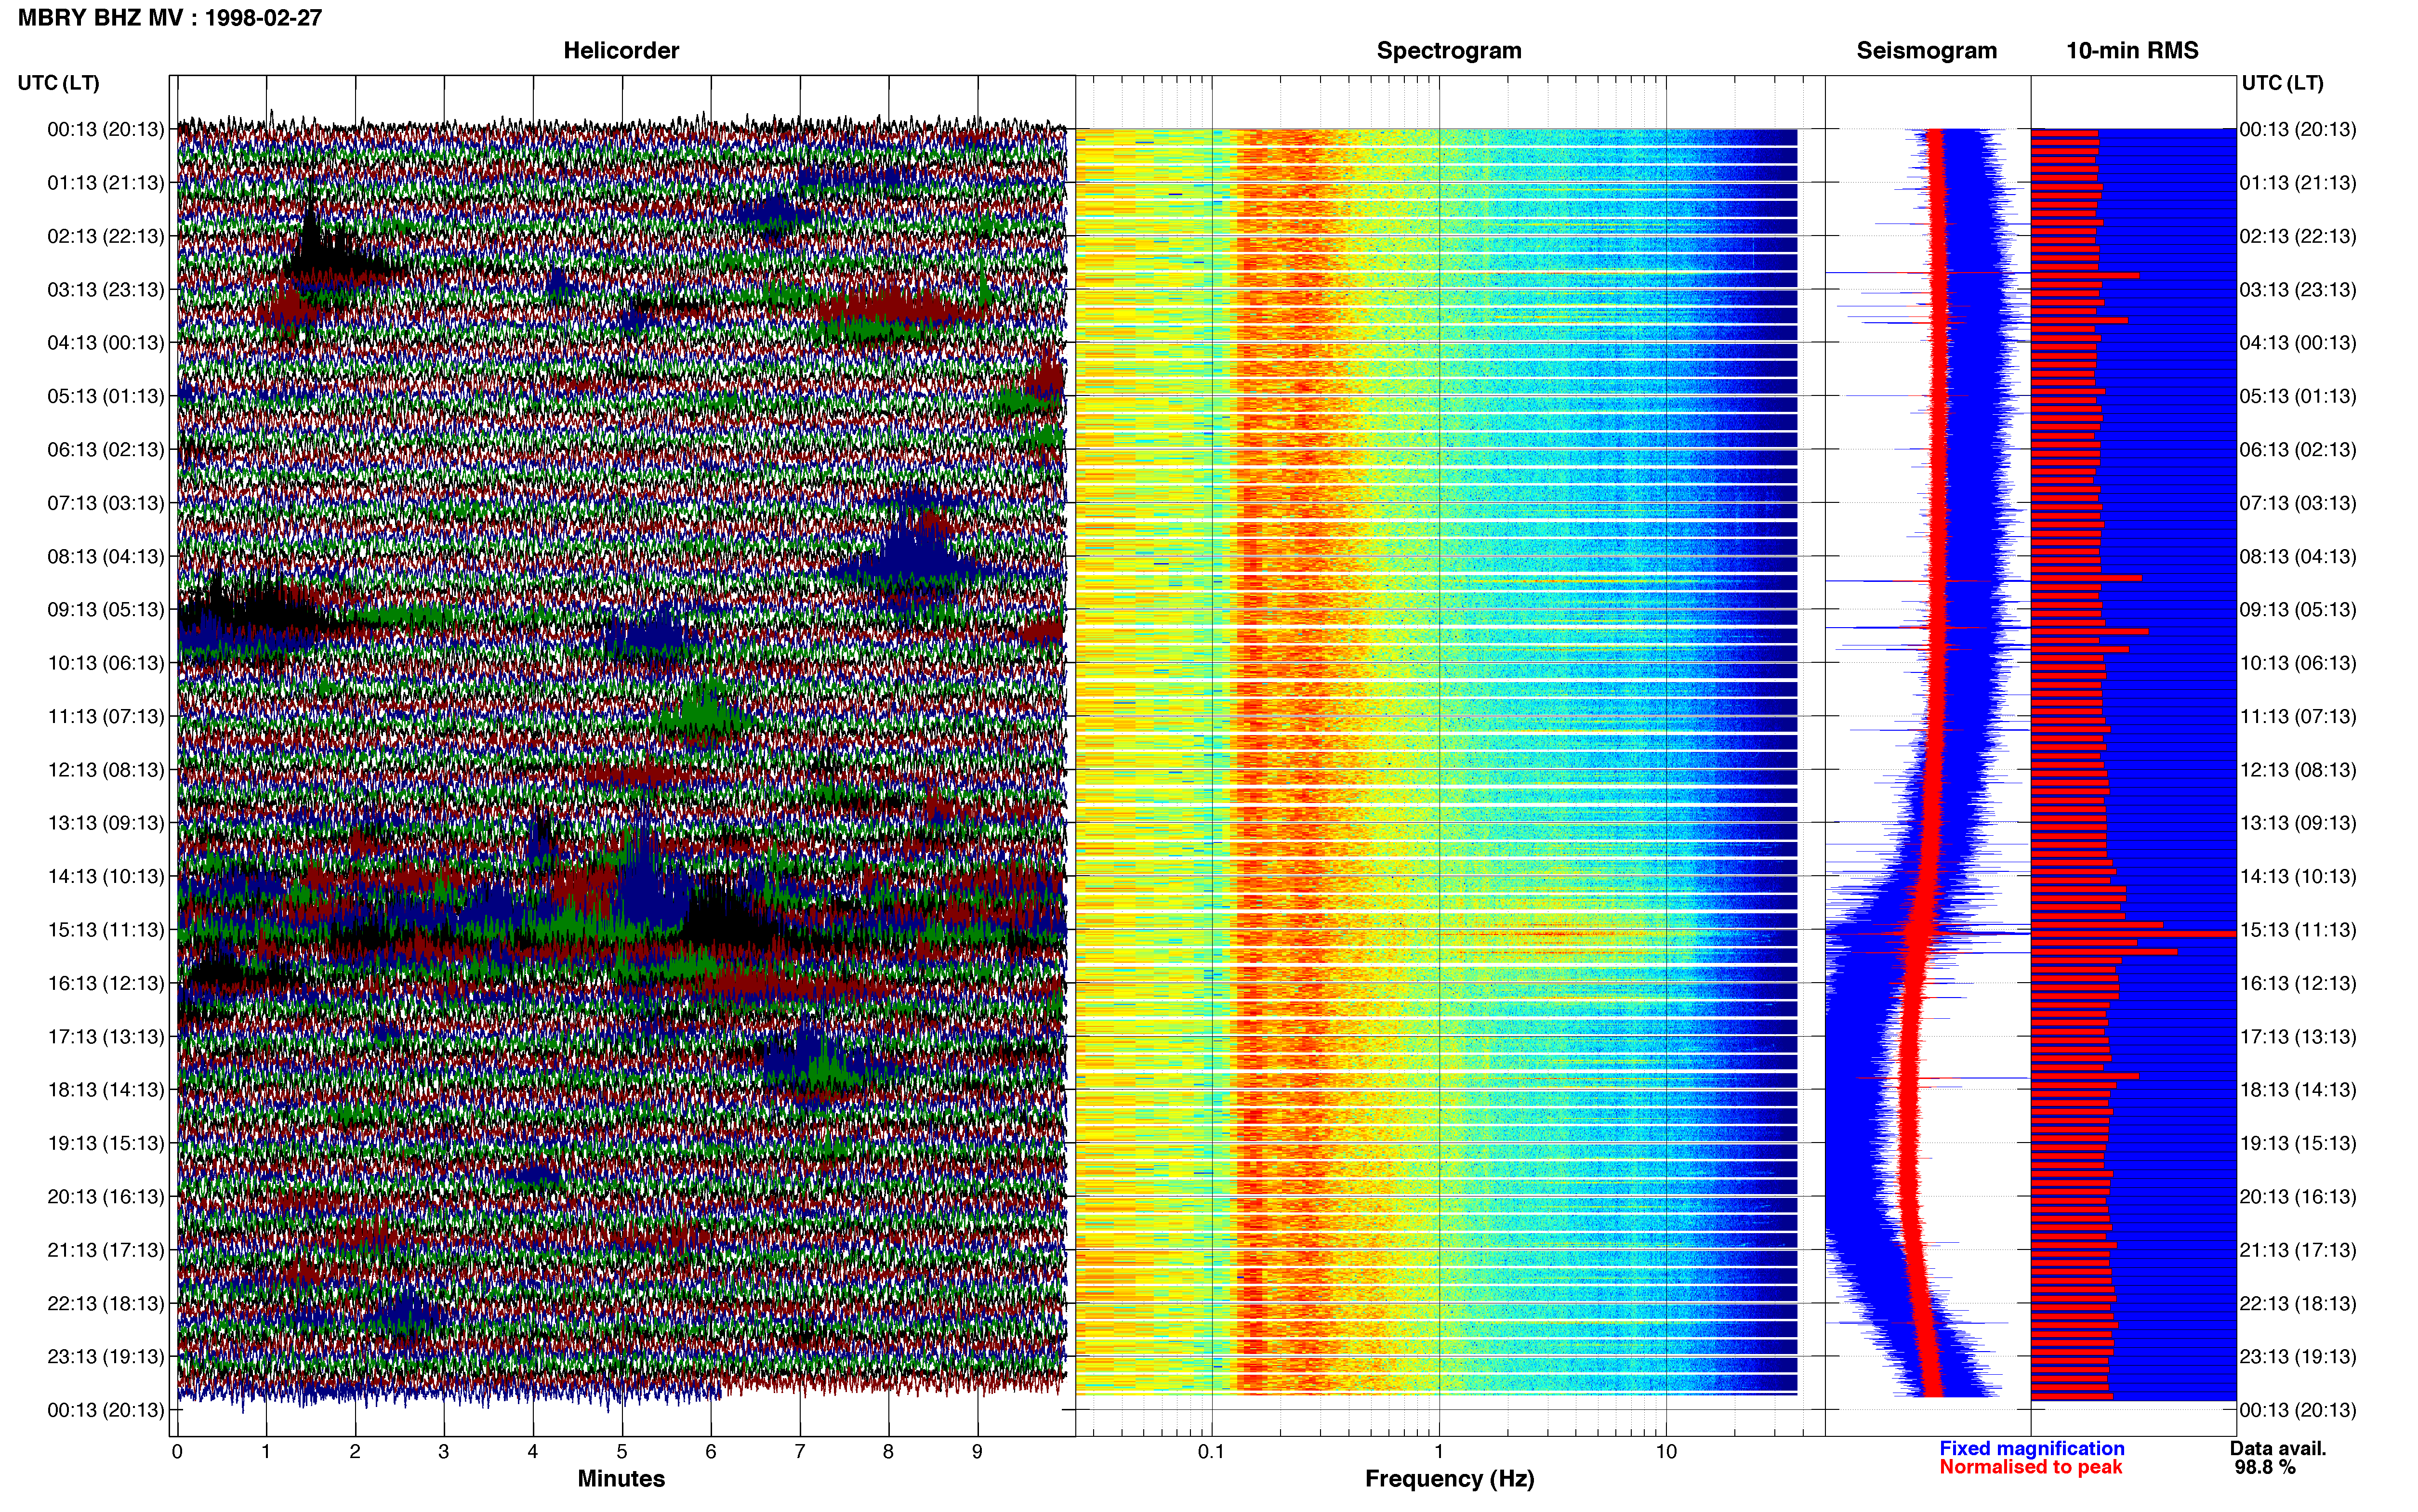Click the right time label '10:13 (06:13)'

click(2298, 663)
